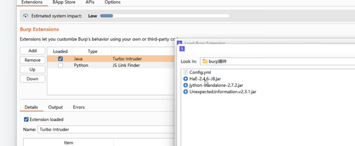Image resolution: width=355 pixels, height=146 pixels.
Task: Click the burp插件 folder icon
Action: click(205, 61)
